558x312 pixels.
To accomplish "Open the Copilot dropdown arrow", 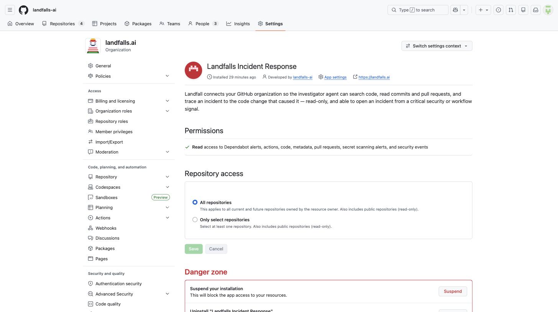I will [464, 10].
